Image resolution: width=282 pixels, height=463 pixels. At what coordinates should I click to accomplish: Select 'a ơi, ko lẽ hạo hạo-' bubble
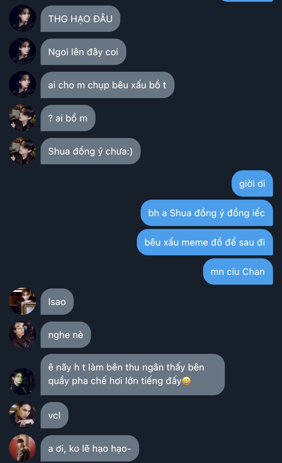pyautogui.click(x=90, y=448)
